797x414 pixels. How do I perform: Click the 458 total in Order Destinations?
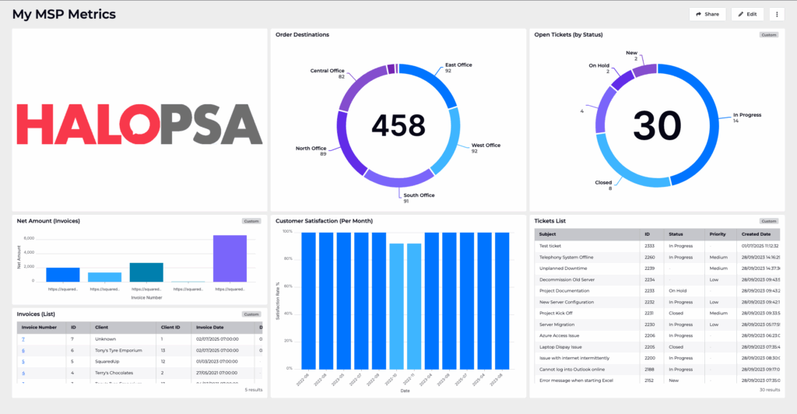(398, 125)
